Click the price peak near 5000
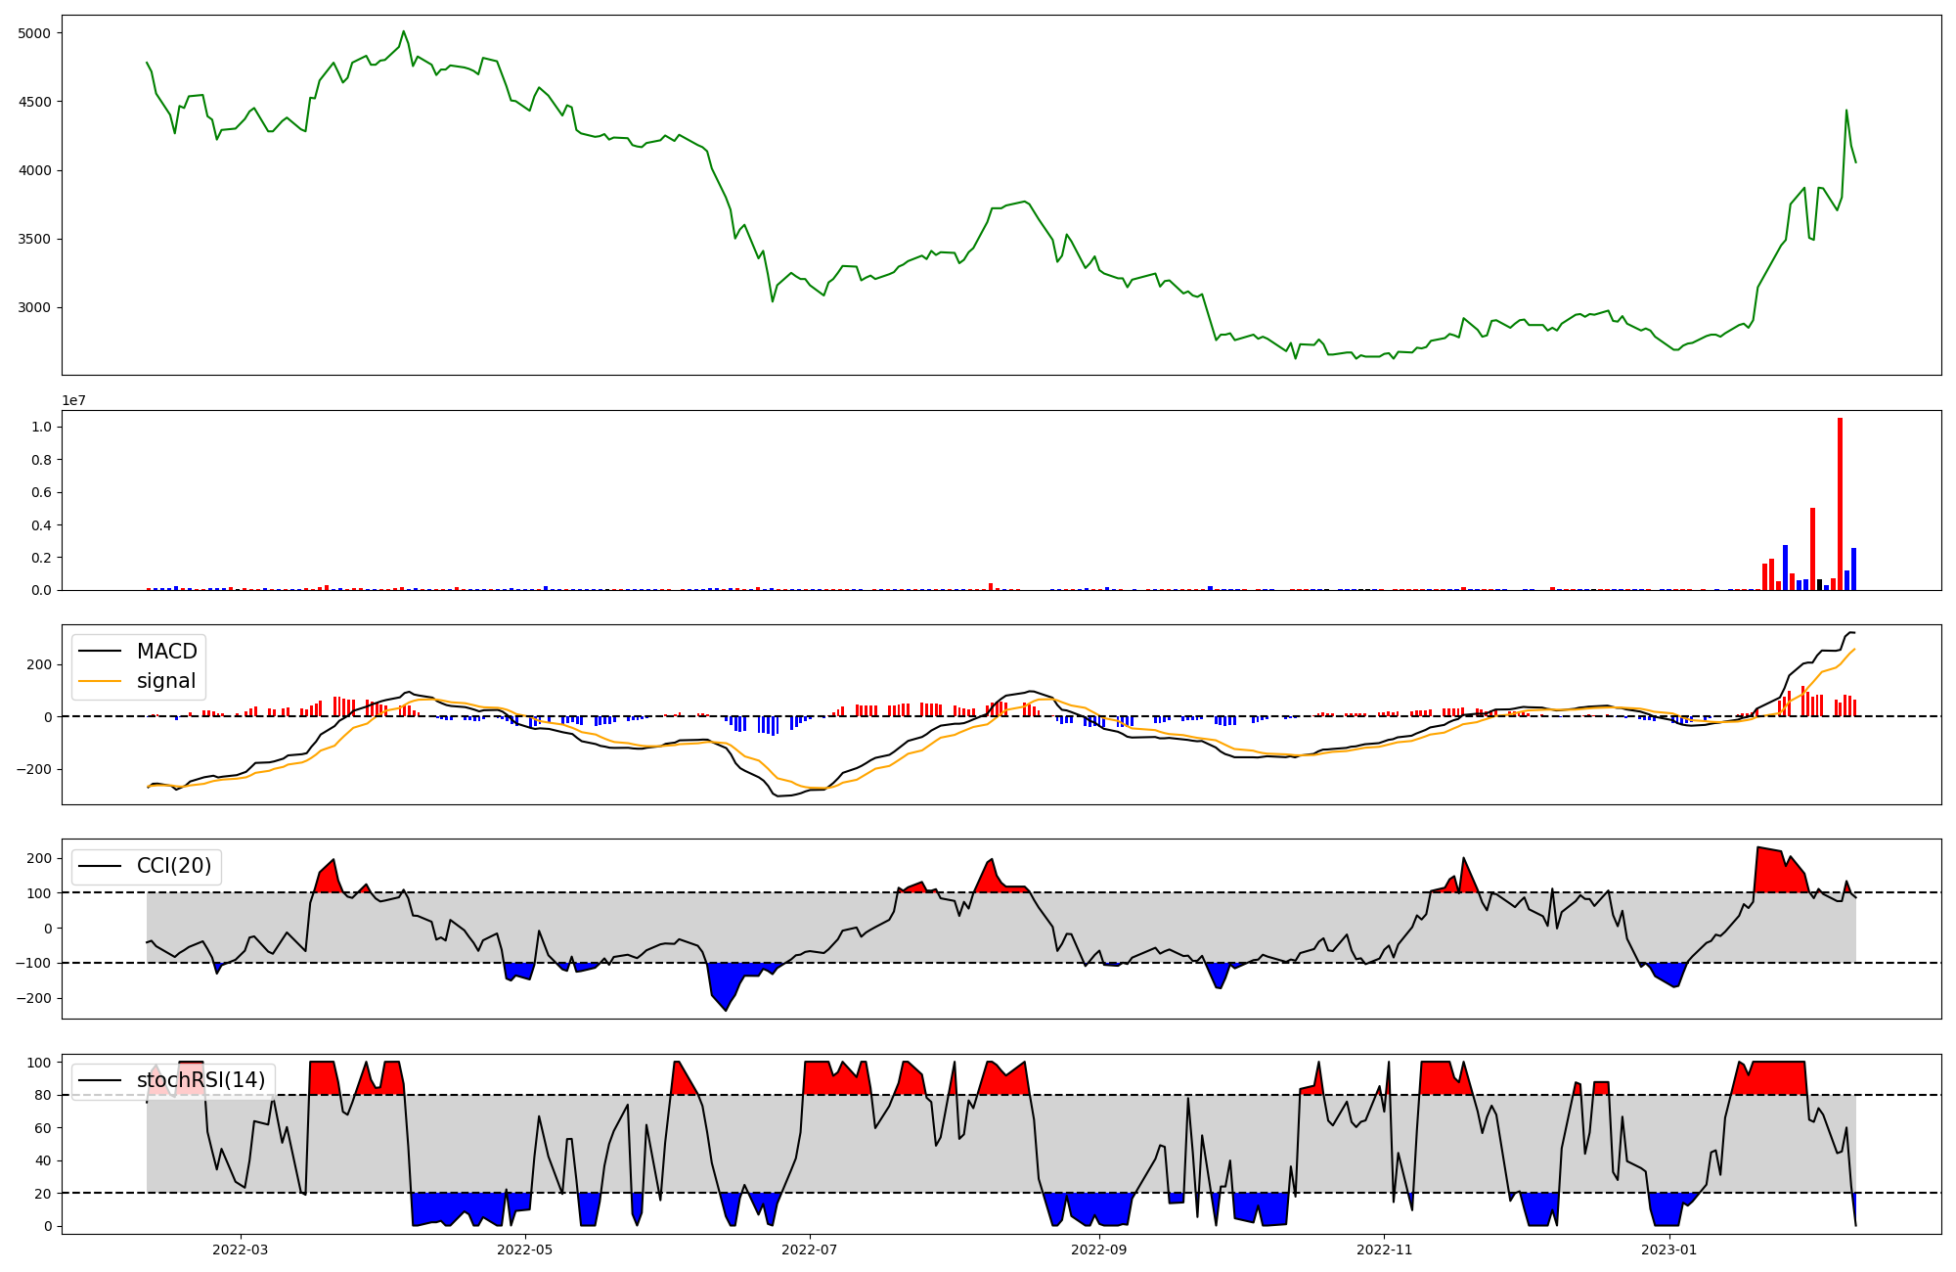The image size is (1956, 1272). 403,31
